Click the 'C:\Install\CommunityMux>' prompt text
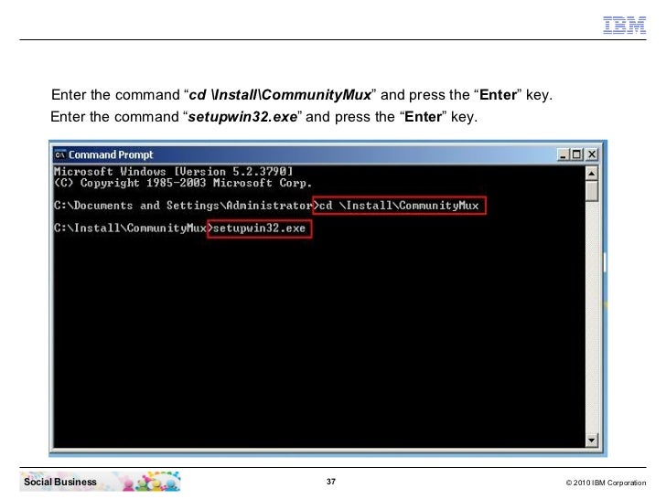Viewport: 666px width, 499px height. tap(133, 228)
